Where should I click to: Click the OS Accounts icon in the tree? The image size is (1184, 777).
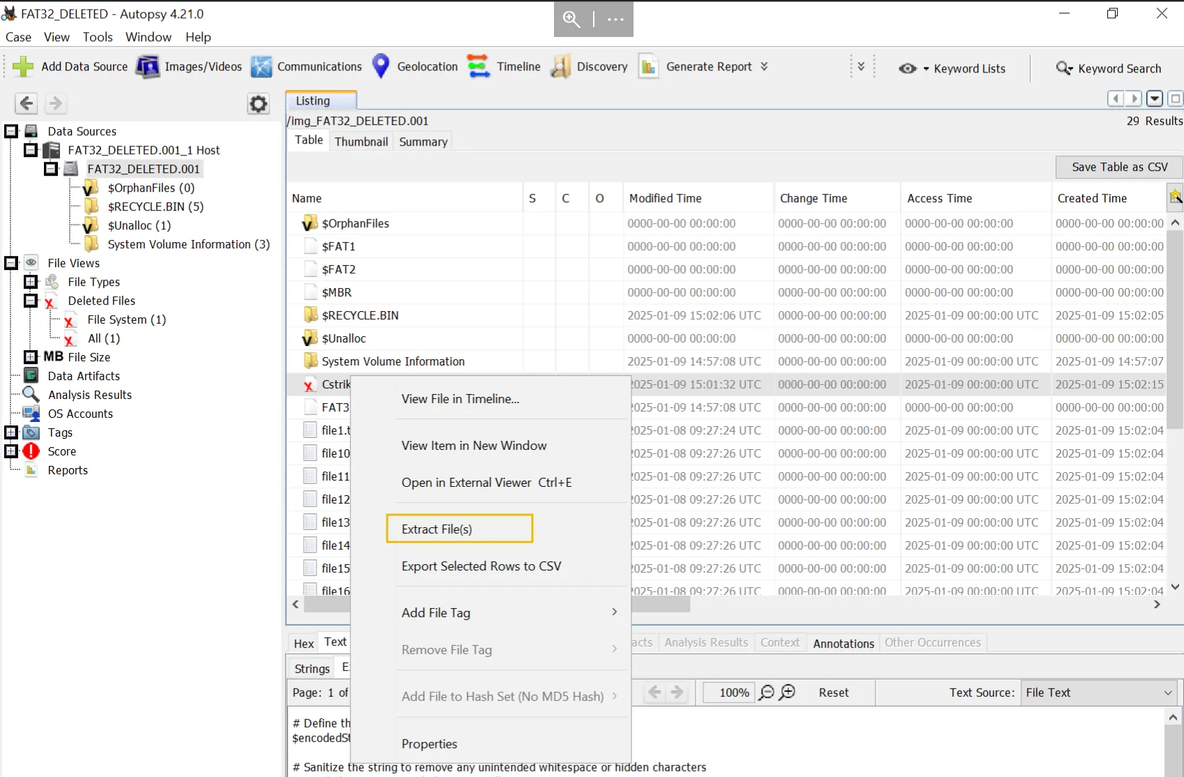31,413
